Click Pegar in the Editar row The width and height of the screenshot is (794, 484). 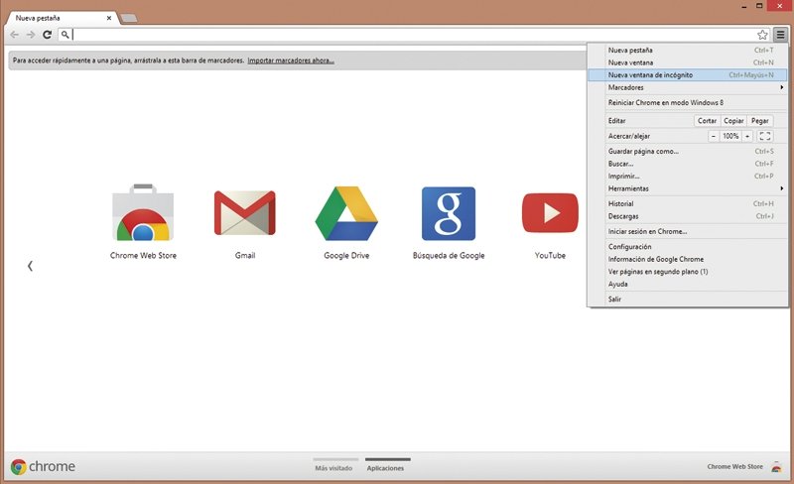click(759, 120)
